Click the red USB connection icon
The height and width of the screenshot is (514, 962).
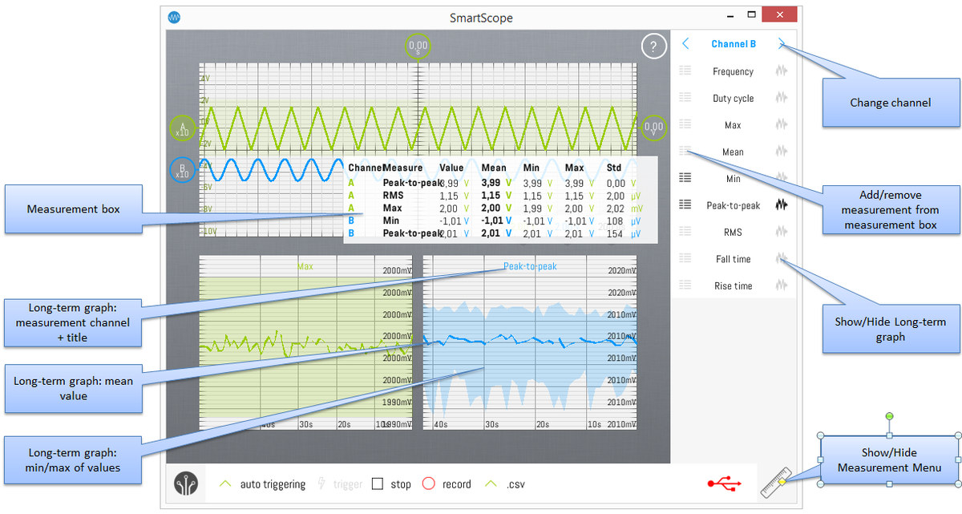point(724,484)
